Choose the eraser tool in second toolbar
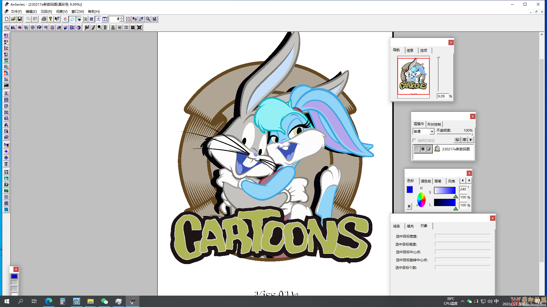Image resolution: width=547 pixels, height=307 pixels. [59, 28]
